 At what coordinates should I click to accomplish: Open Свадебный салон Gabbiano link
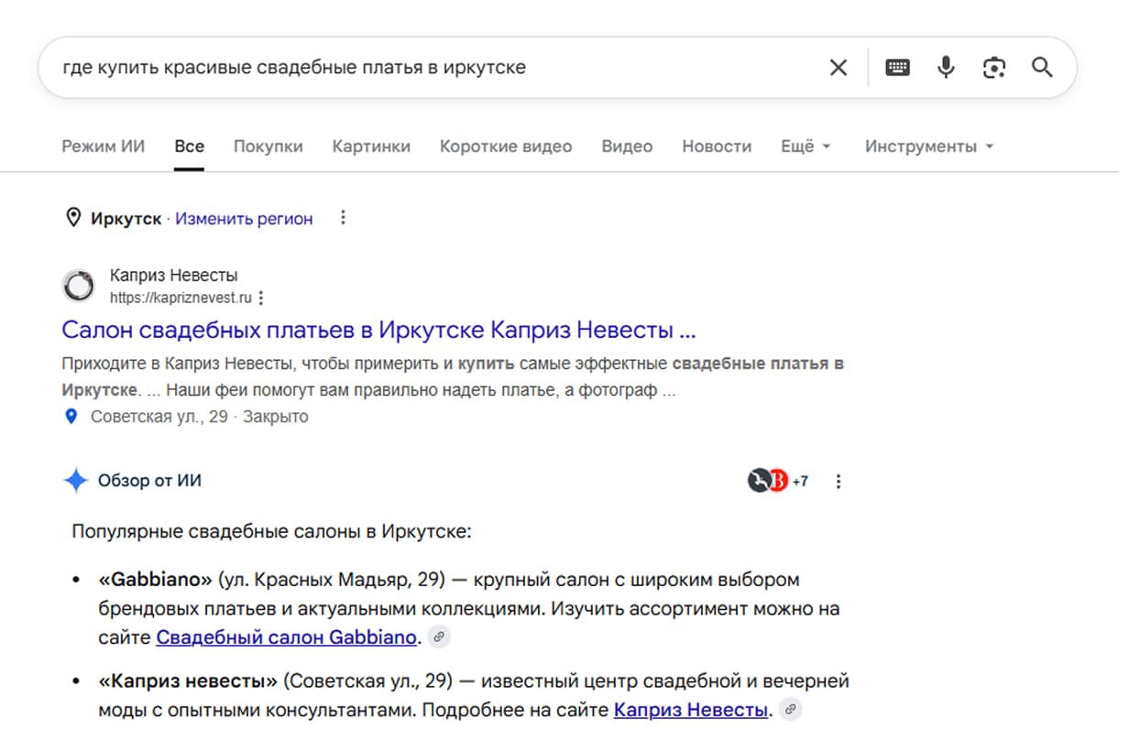point(286,637)
